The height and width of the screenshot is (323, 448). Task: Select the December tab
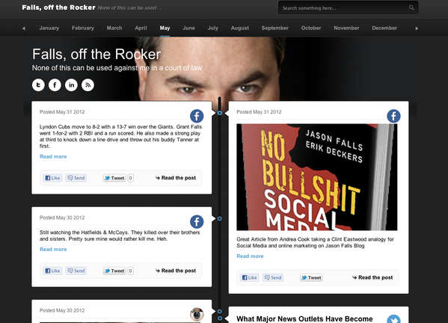click(x=384, y=28)
